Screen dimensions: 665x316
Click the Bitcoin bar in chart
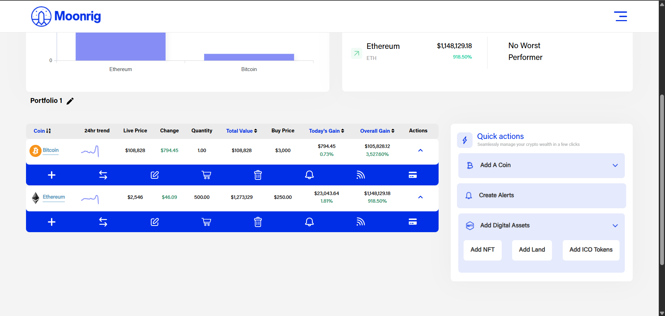[x=249, y=57]
